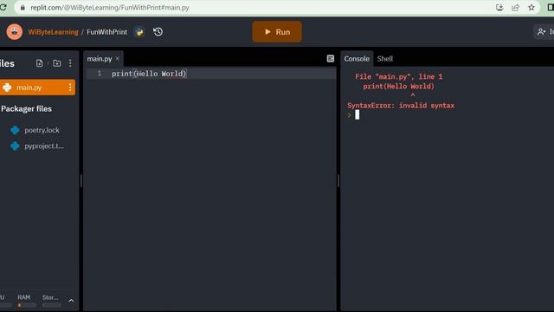Click the poetry.lock file icon
Viewport: 554px width, 312px height.
(15, 130)
